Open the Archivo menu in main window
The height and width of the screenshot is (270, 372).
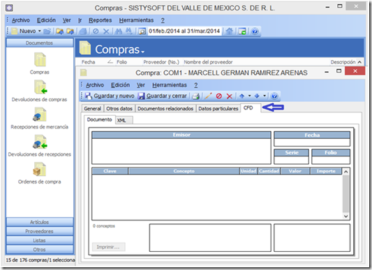click(x=21, y=20)
